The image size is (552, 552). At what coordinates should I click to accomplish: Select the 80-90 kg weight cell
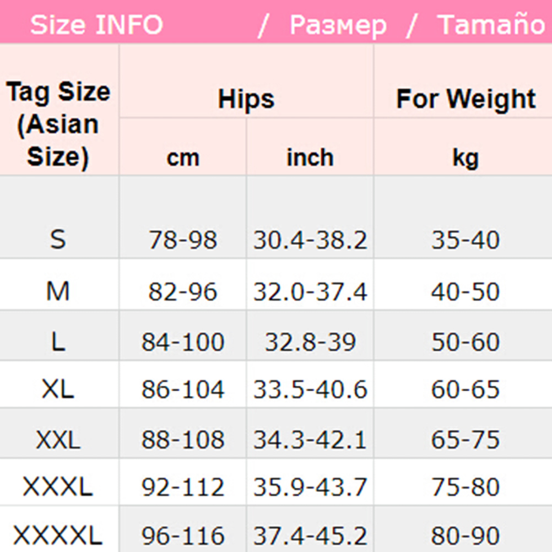pyautogui.click(x=466, y=535)
